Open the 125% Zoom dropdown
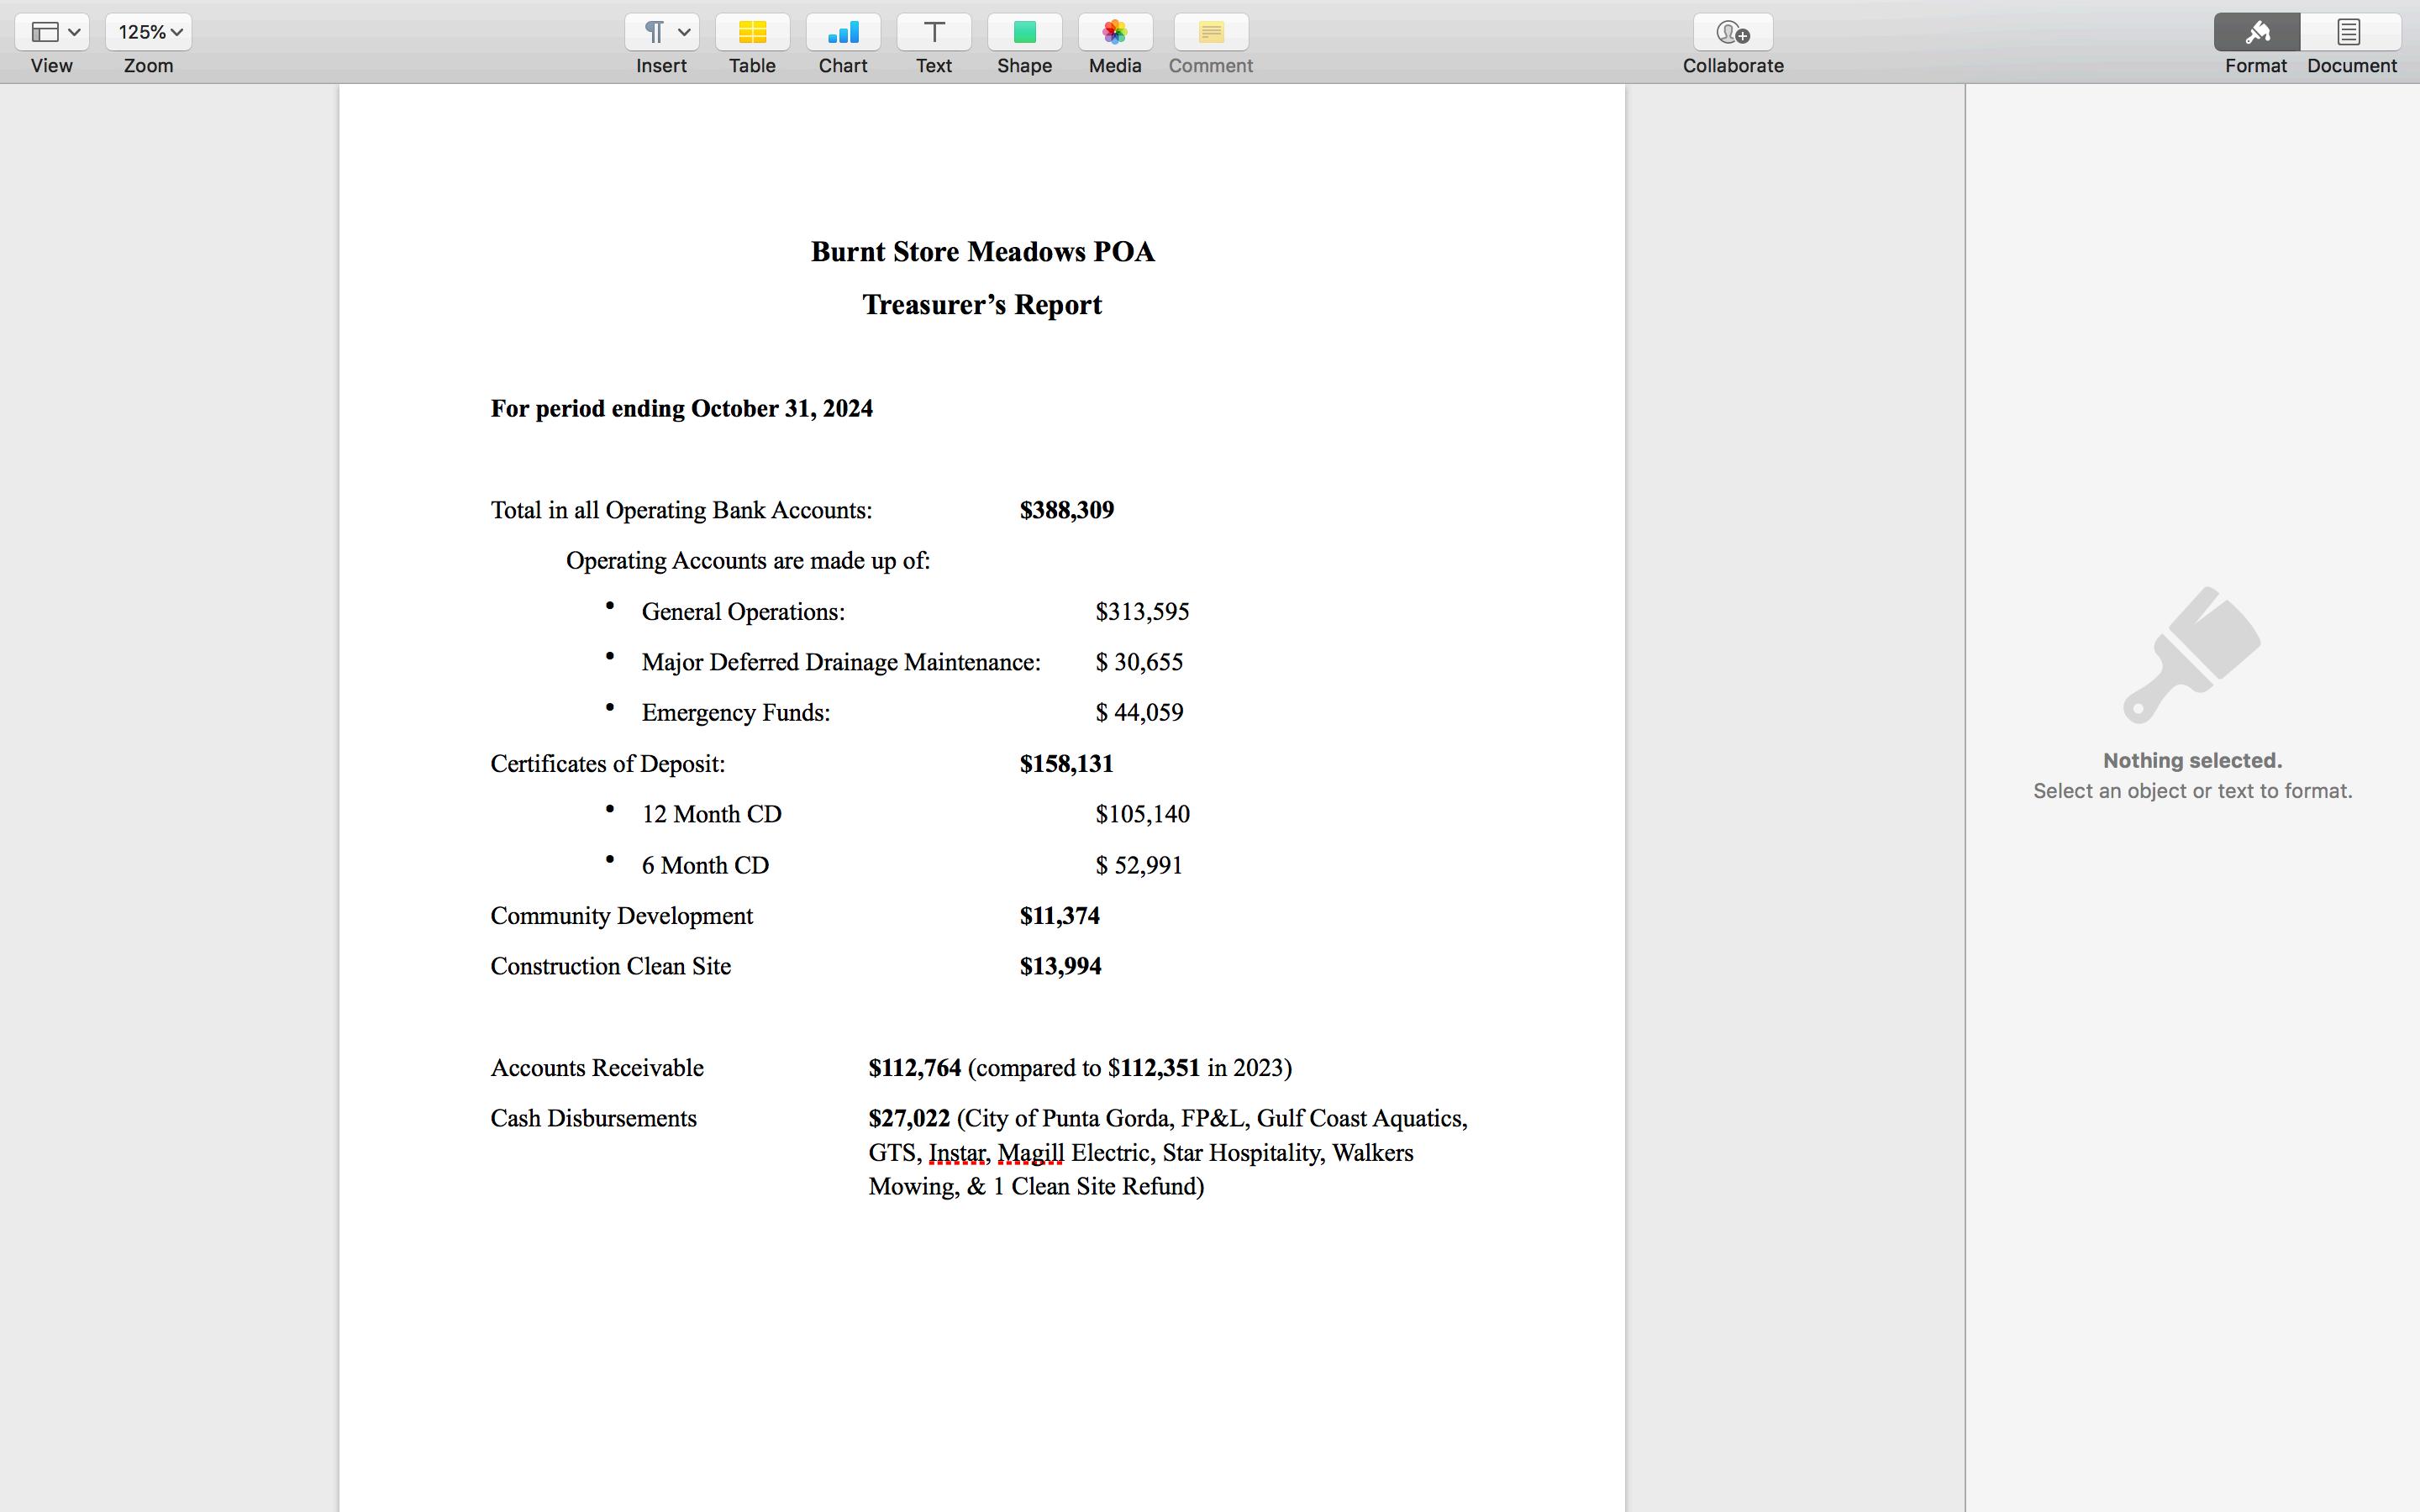 coord(149,32)
